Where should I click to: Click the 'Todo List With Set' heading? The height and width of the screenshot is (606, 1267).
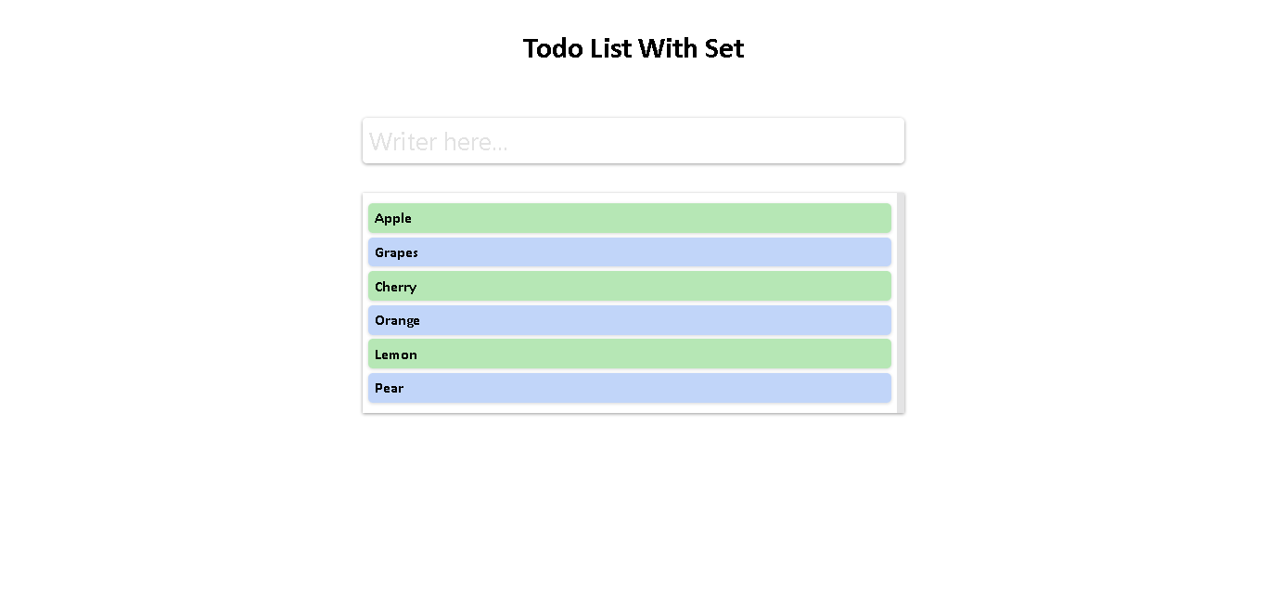click(x=633, y=47)
